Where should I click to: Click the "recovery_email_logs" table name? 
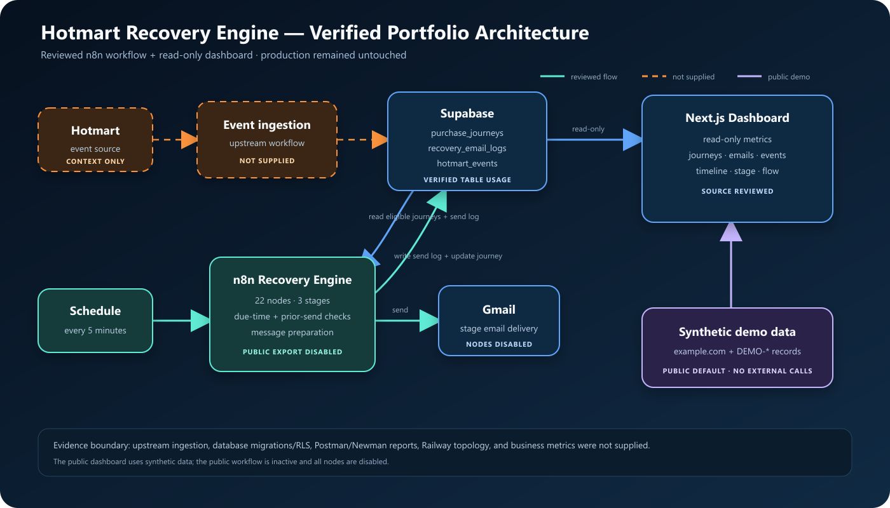pos(467,149)
